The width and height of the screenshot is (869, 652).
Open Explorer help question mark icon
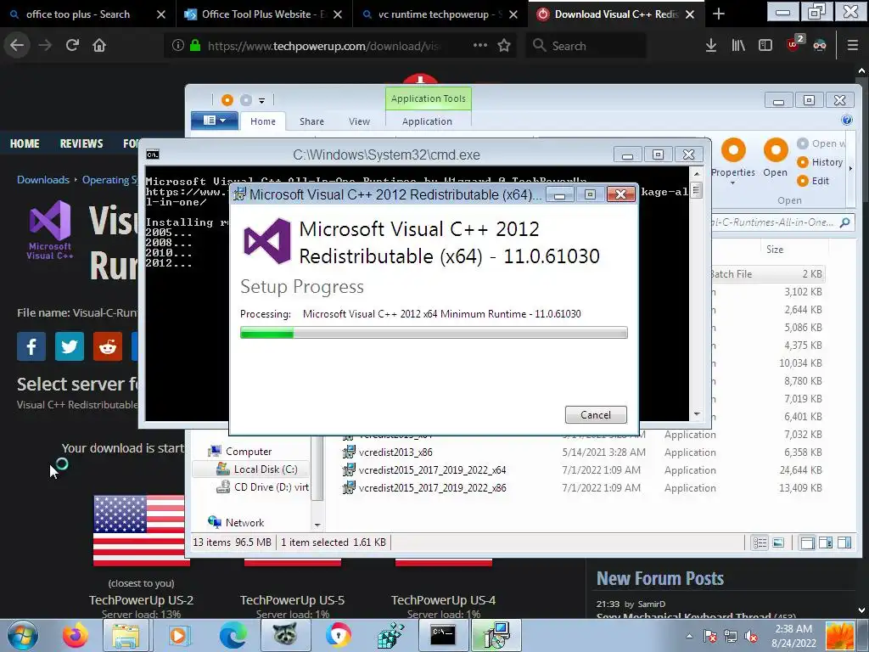click(x=847, y=121)
